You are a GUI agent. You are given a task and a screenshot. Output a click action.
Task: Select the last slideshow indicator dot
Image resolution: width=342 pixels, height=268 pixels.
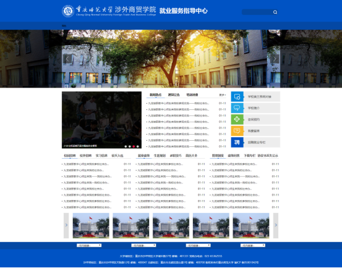(x=138, y=146)
